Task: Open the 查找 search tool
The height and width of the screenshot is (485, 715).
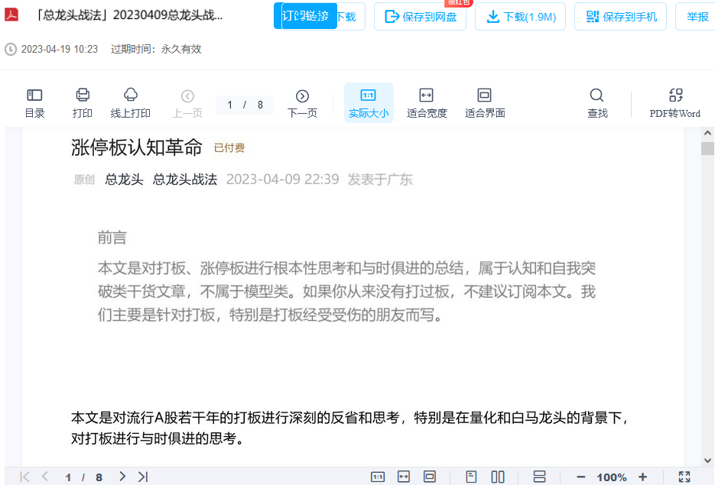Action: tap(597, 103)
